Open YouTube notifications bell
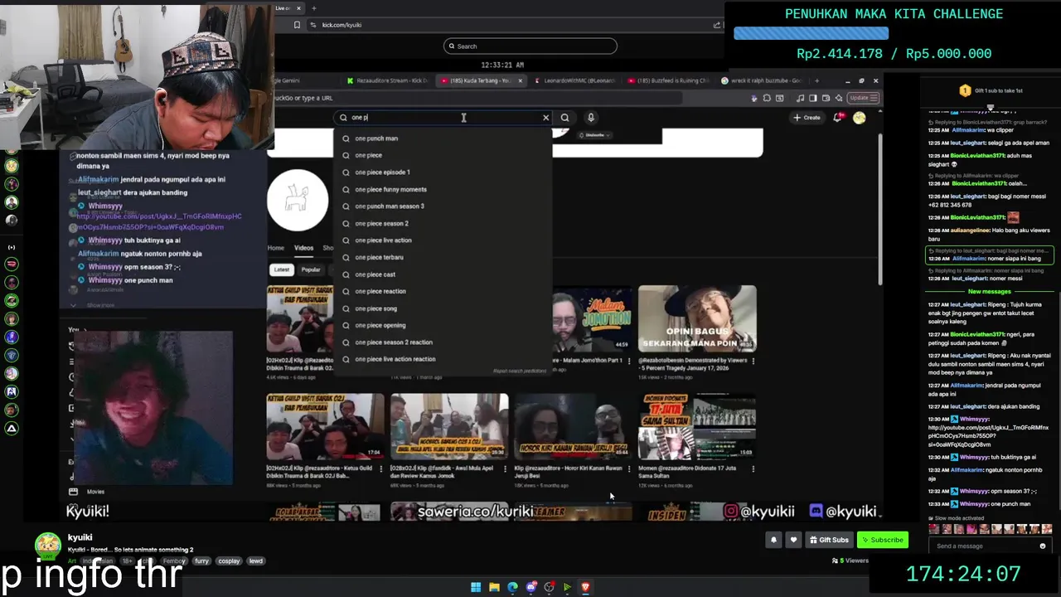Image resolution: width=1061 pixels, height=597 pixels. point(838,118)
